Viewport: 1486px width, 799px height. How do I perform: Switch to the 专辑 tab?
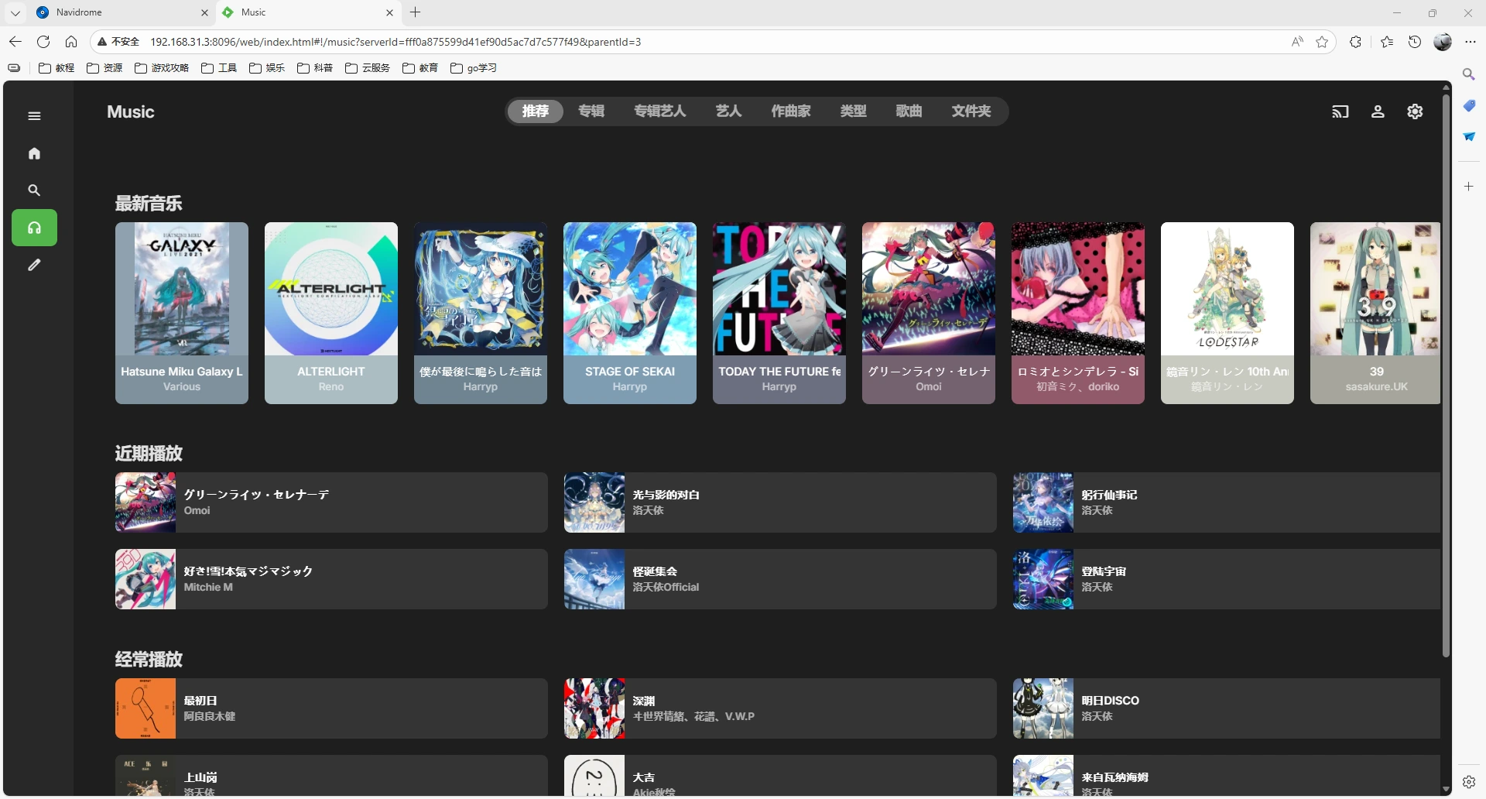coord(591,111)
